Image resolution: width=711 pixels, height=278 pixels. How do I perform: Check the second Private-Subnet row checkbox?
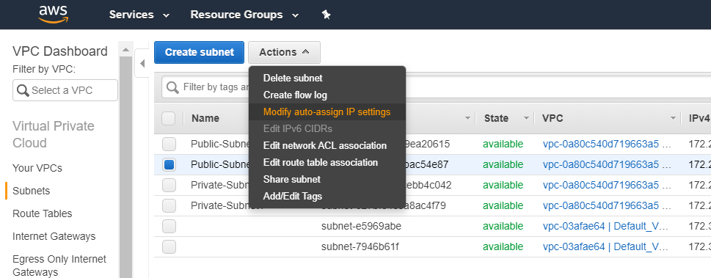(x=169, y=205)
